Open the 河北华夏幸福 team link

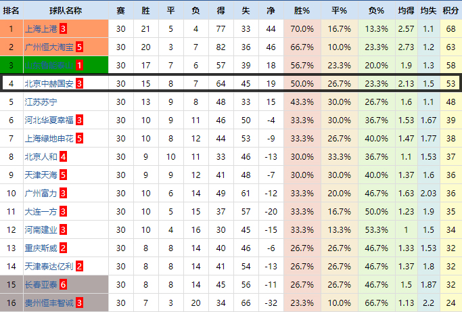49,120
